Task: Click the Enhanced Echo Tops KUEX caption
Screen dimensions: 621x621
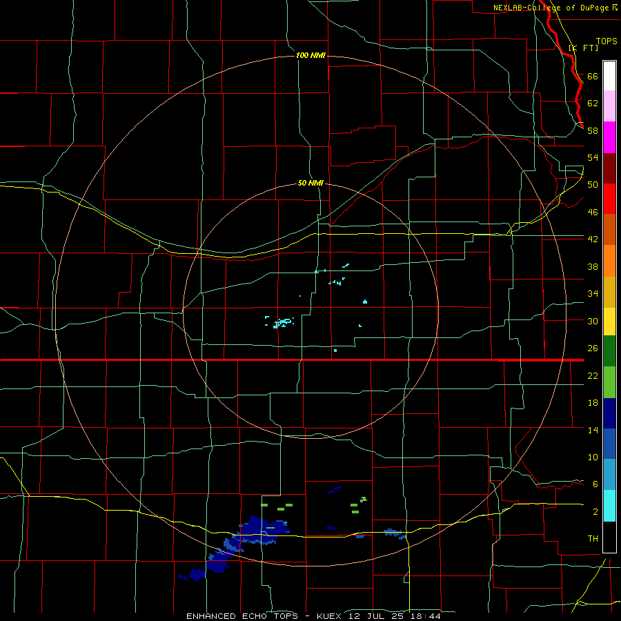Action: click(x=313, y=616)
